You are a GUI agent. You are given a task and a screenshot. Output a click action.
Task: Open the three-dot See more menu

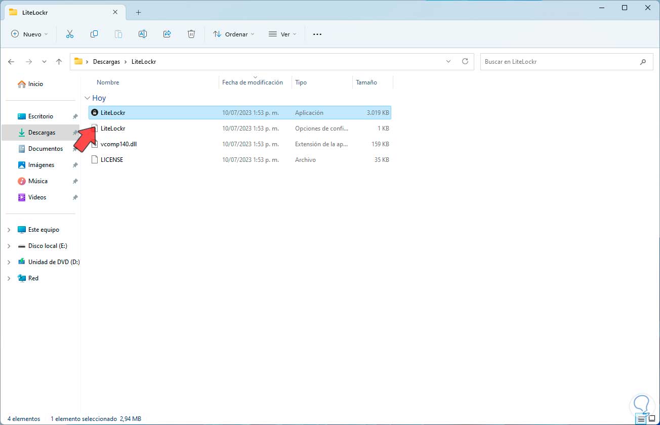(317, 34)
